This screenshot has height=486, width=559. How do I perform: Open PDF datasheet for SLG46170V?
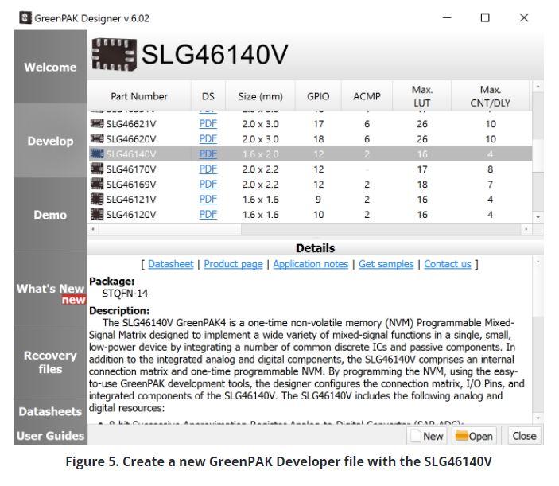point(208,169)
